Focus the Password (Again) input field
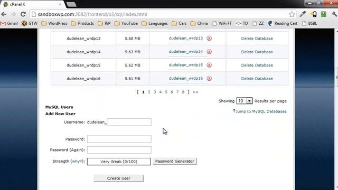The height and width of the screenshot is (190, 338). pyautogui.click(x=119, y=150)
